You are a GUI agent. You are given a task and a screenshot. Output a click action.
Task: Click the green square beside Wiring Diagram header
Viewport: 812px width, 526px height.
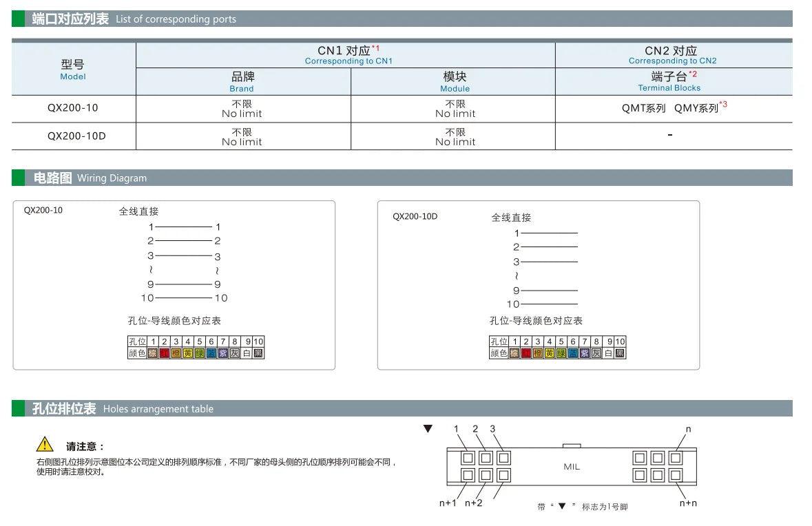18,178
